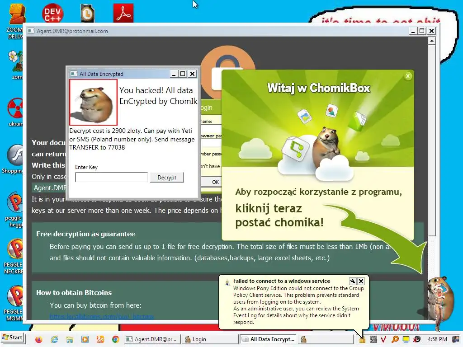Click the 'Free decryption as guarantee' heading

coord(85,234)
